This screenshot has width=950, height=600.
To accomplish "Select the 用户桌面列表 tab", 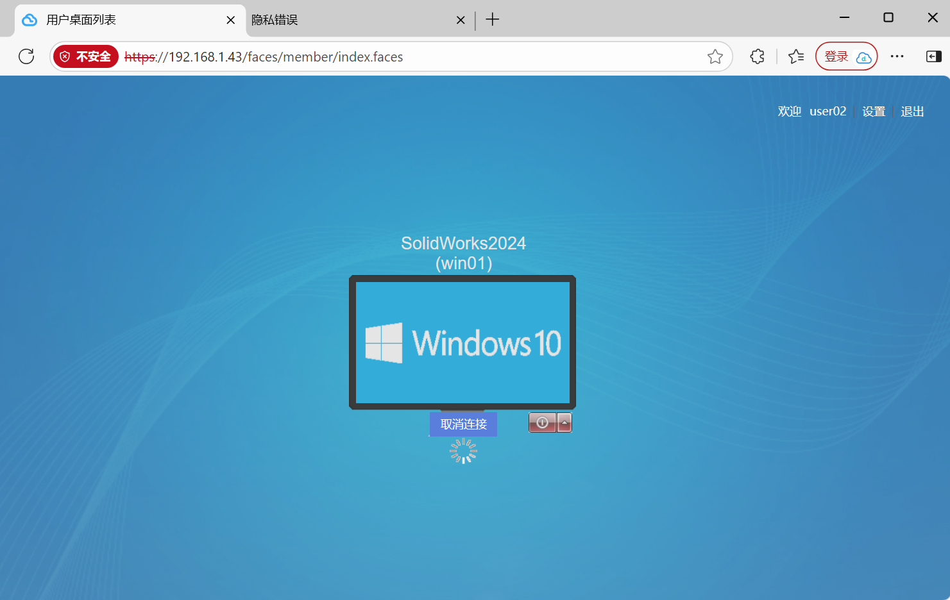I will [x=122, y=20].
